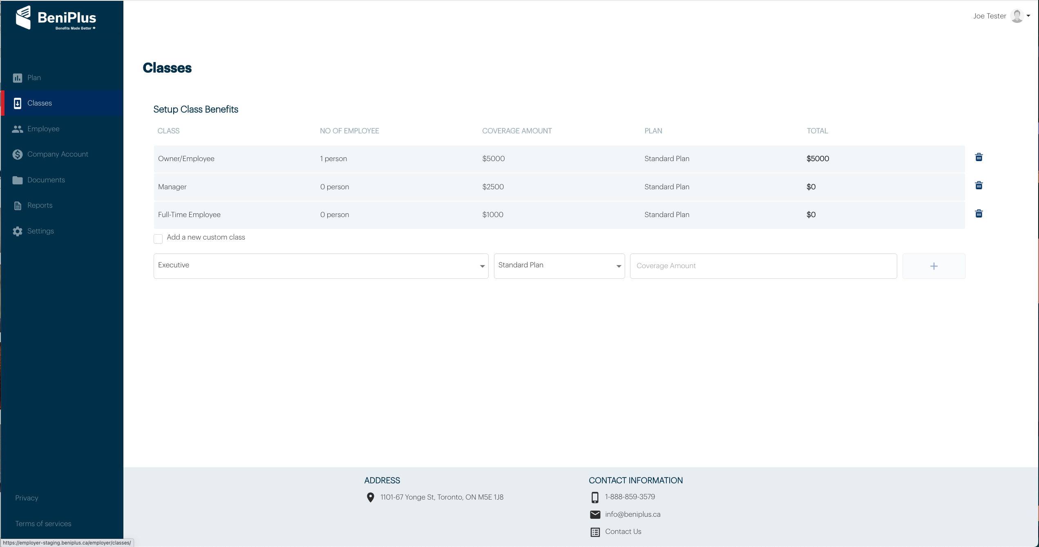Click the Coverage Amount input field
This screenshot has width=1039, height=547.
click(763, 266)
